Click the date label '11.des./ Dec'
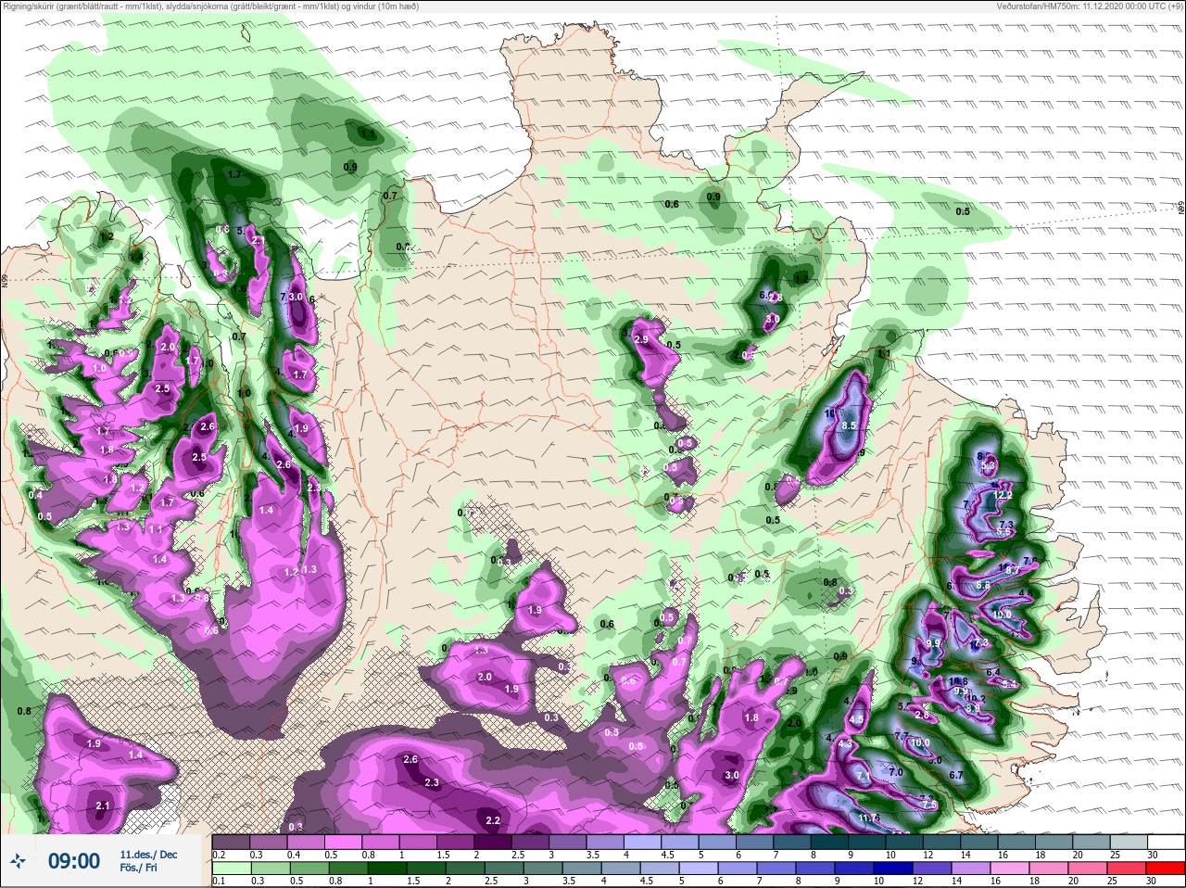The image size is (1186, 888). click(x=148, y=854)
